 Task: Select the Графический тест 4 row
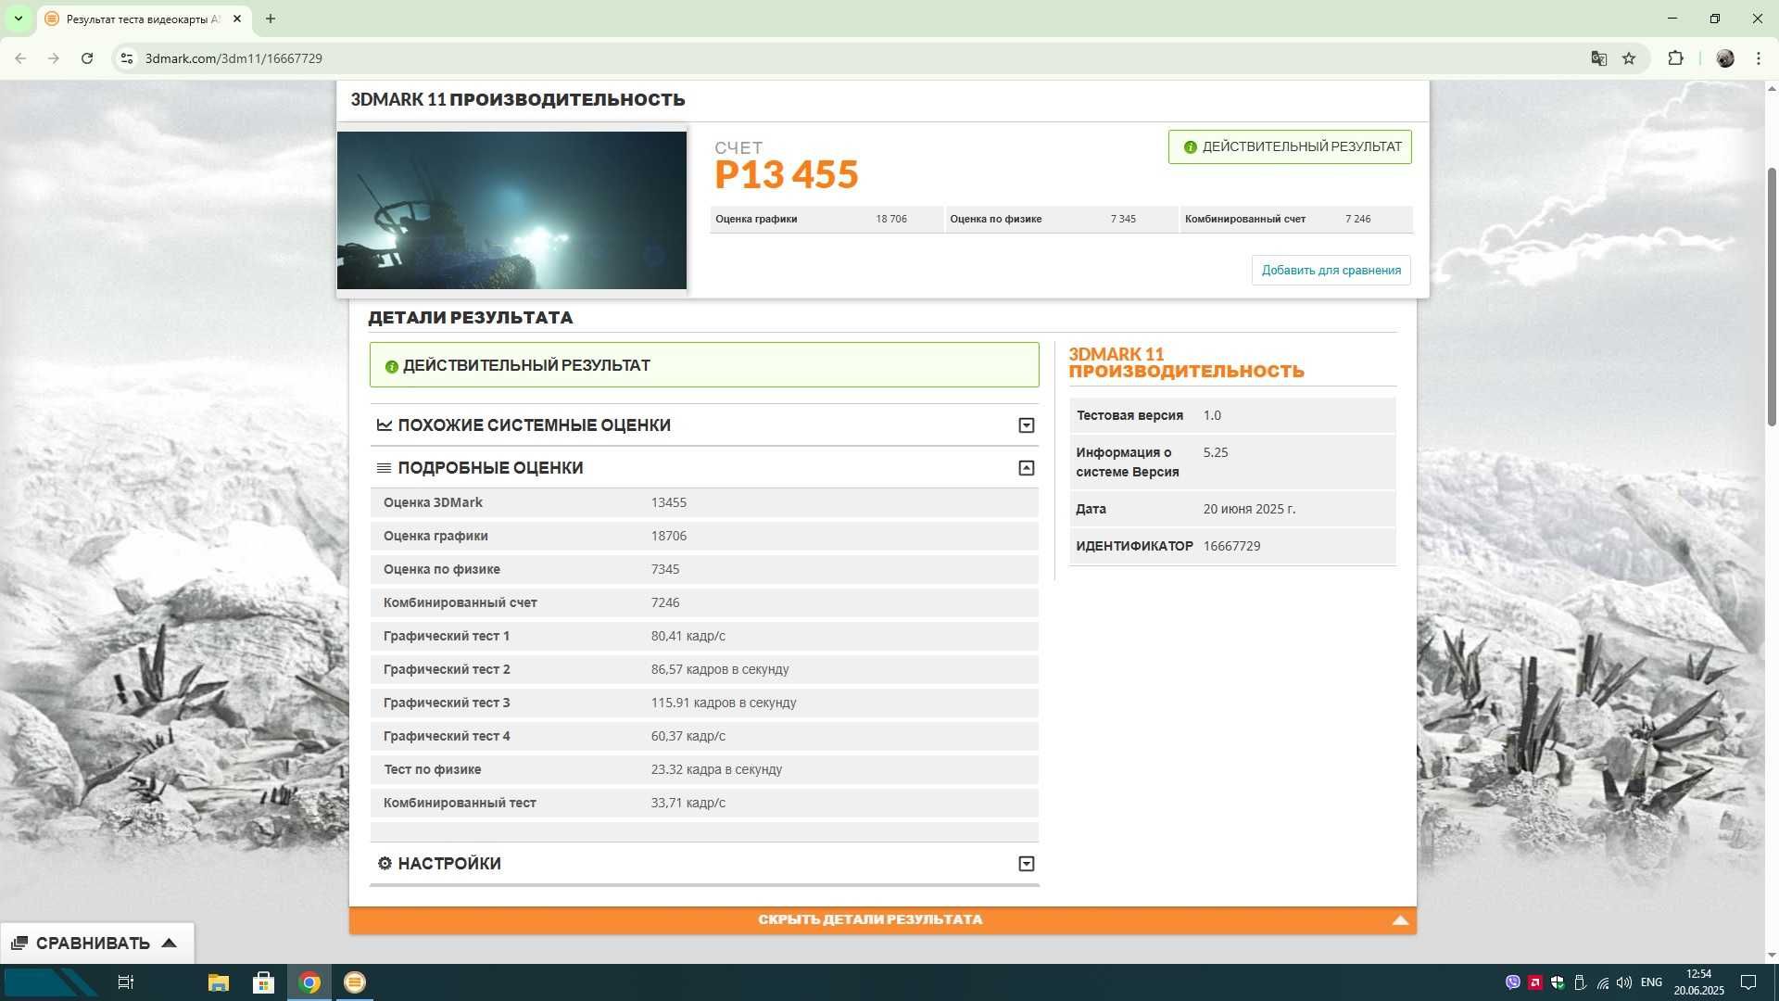tap(704, 737)
